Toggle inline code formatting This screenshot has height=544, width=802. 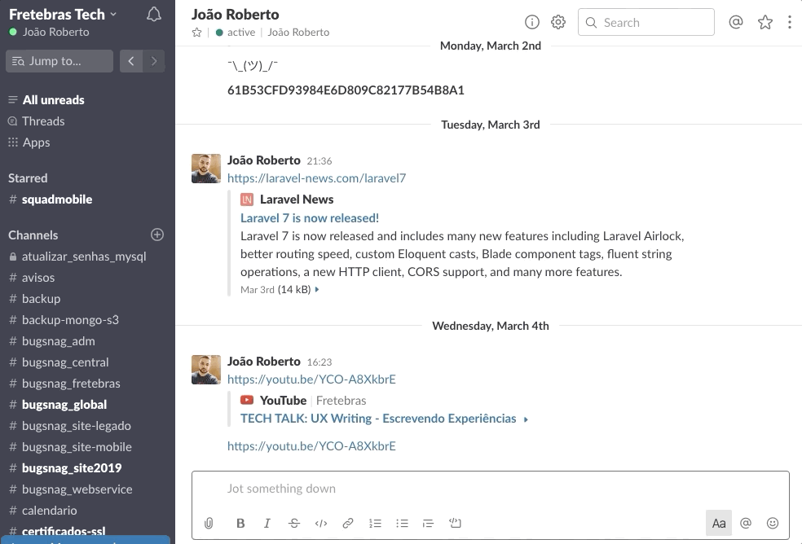click(321, 523)
